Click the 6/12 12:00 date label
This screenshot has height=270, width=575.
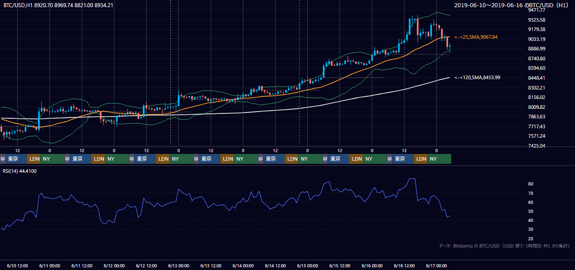(146, 265)
